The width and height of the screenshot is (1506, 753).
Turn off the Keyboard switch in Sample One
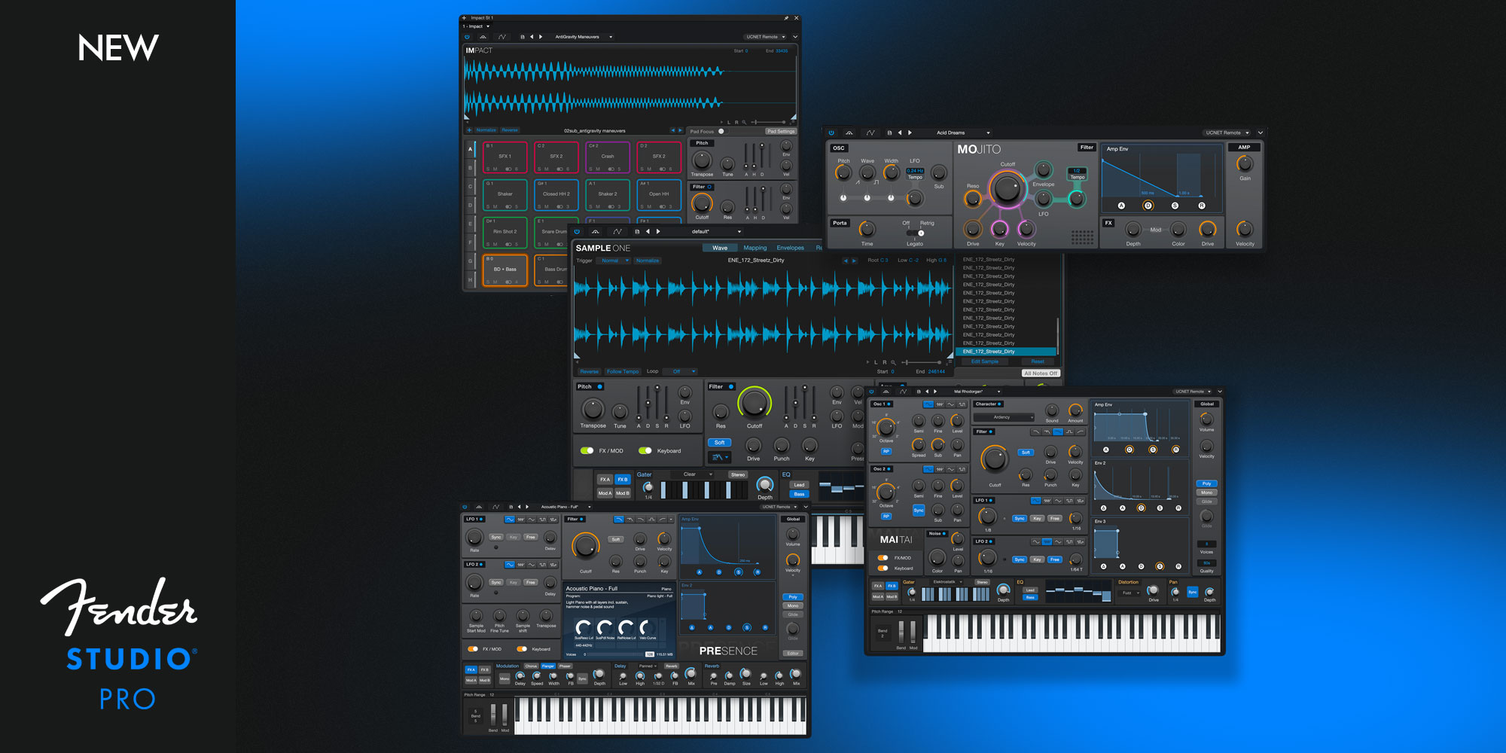[645, 451]
